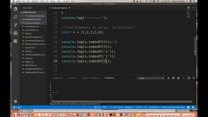Open the Tasks menu

tap(59, 1)
